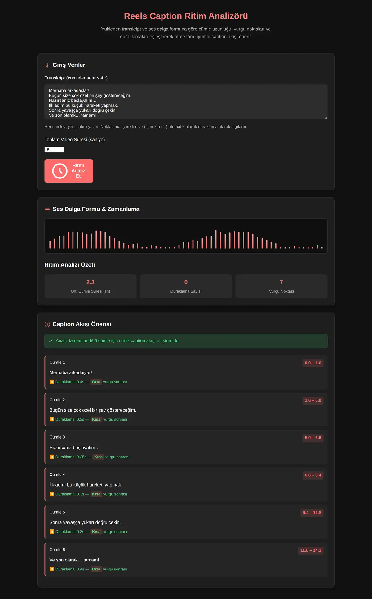Viewport: 372px width, 599px height.
Task: Click the Kısa tag in the Cümle 5 card
Action: [x=96, y=532]
